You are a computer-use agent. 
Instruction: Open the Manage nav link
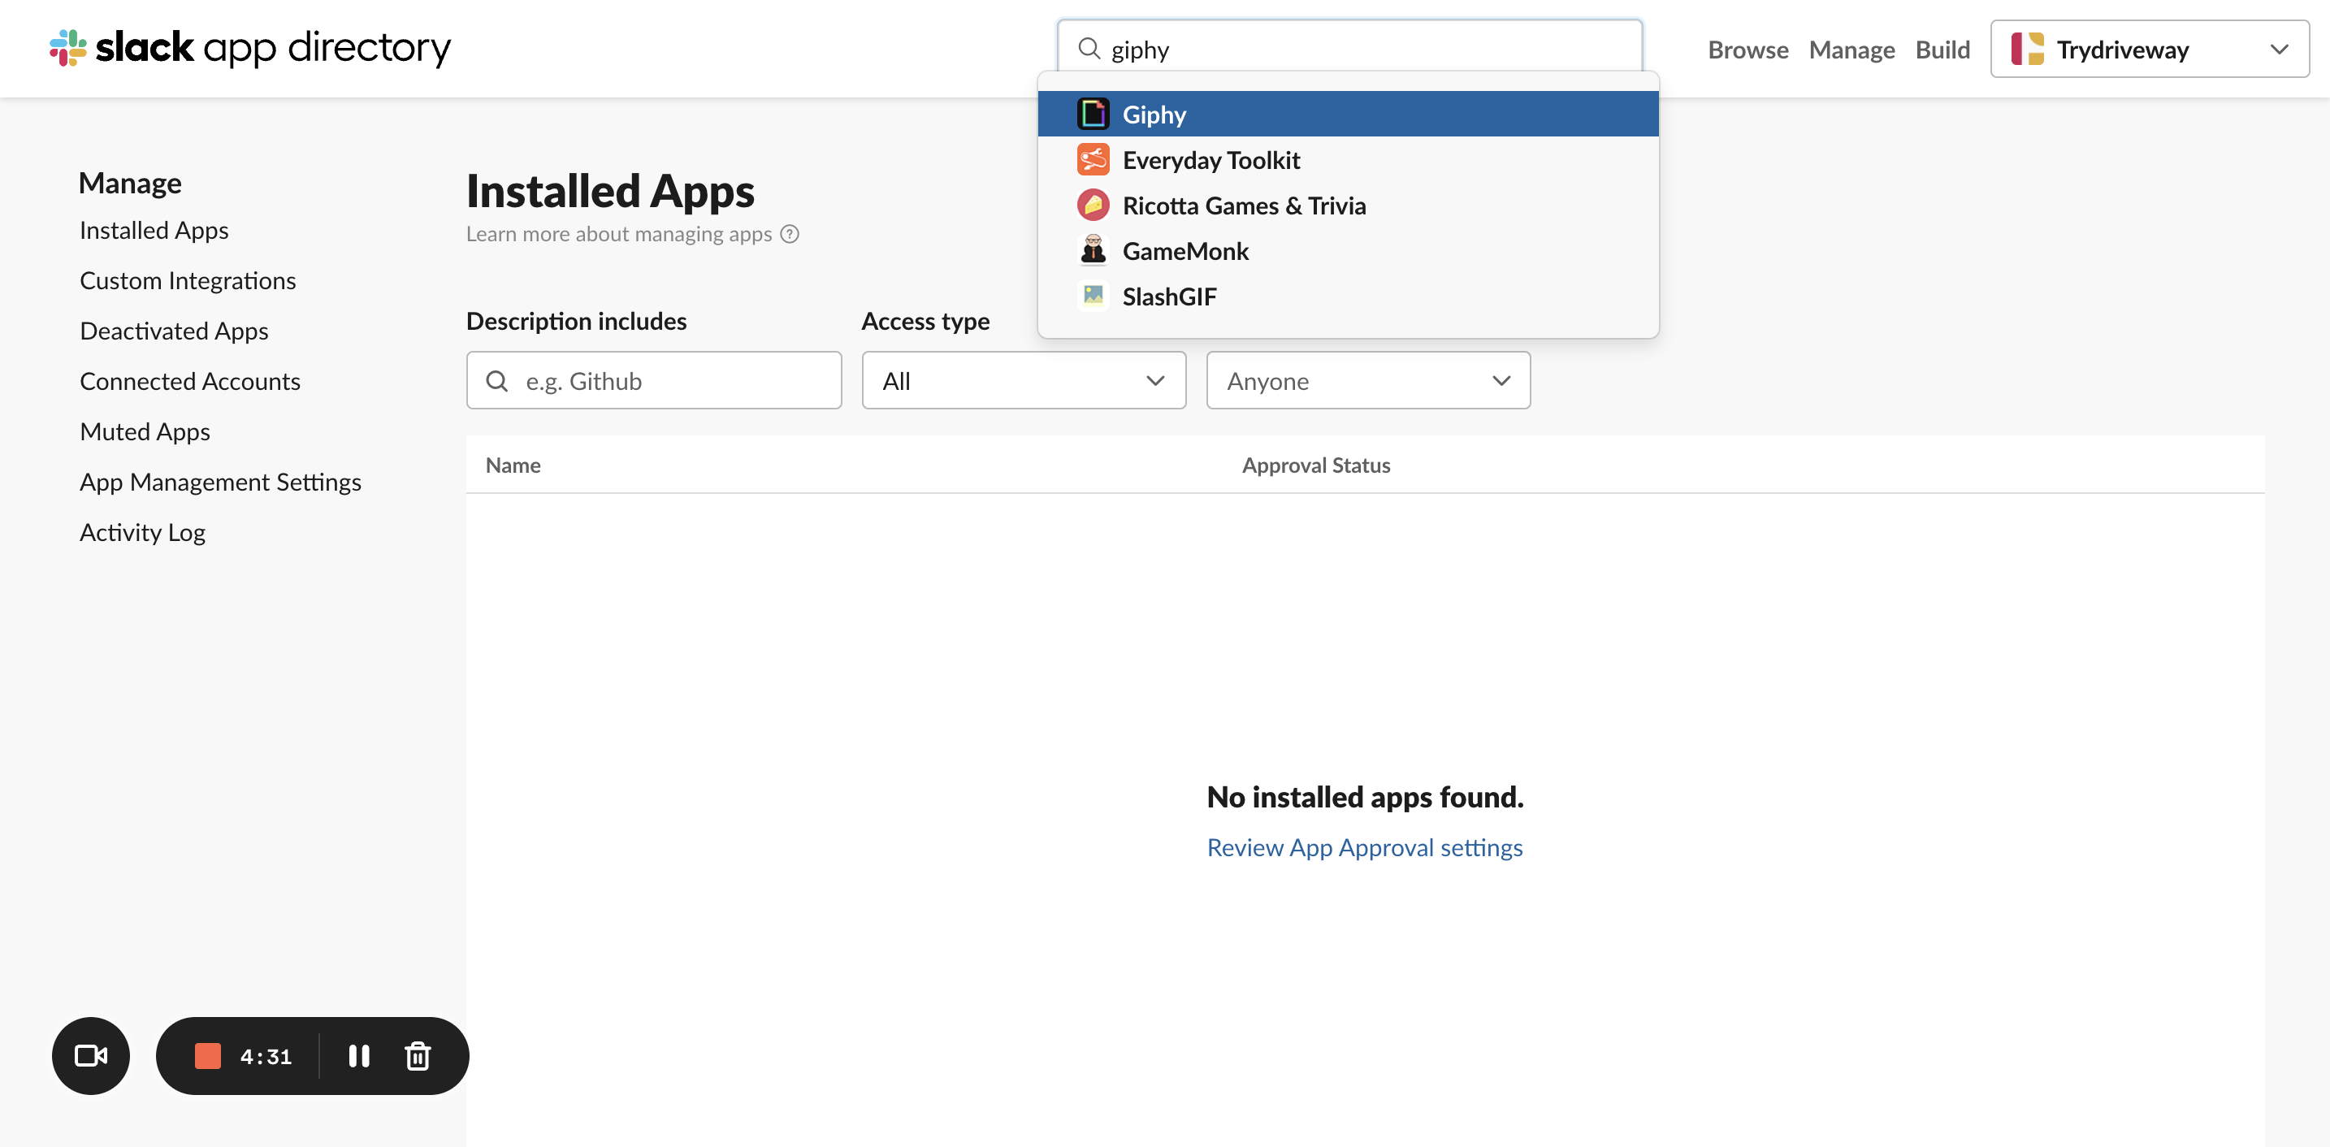coord(1851,50)
